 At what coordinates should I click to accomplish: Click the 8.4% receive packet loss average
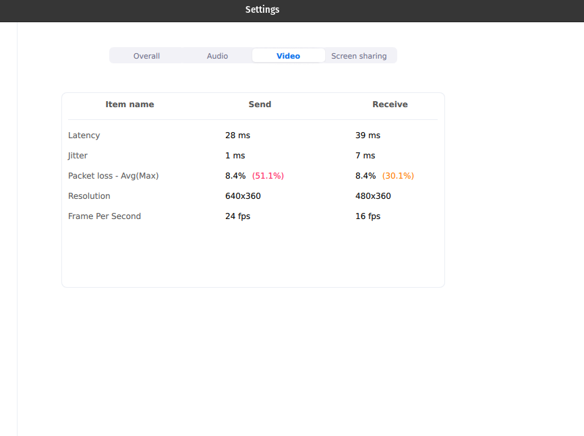tap(366, 176)
